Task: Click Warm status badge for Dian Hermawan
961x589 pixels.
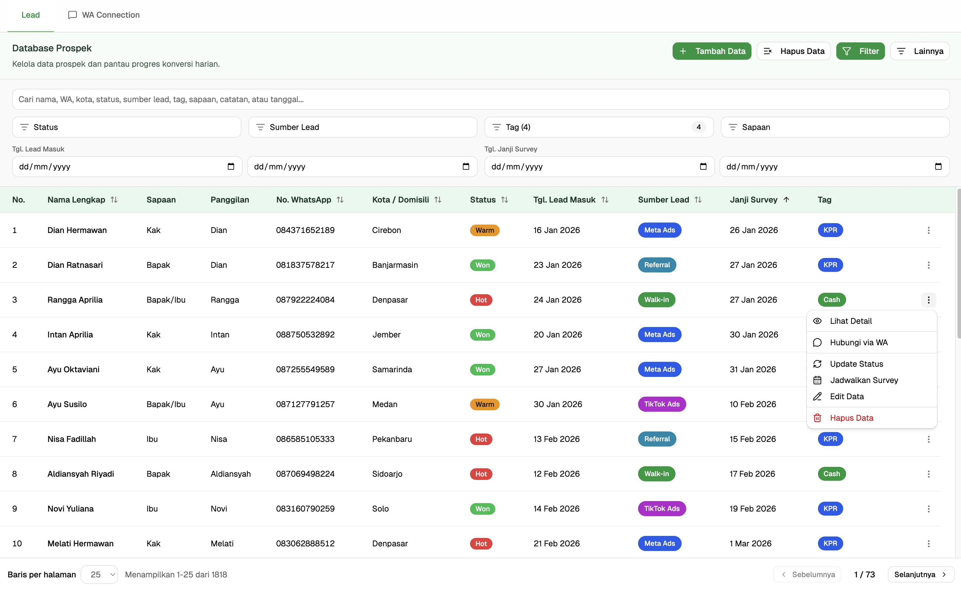Action: [484, 230]
